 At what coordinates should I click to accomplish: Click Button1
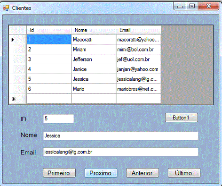(182, 118)
